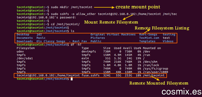Select the 'Templates' directory name

(147, 41)
